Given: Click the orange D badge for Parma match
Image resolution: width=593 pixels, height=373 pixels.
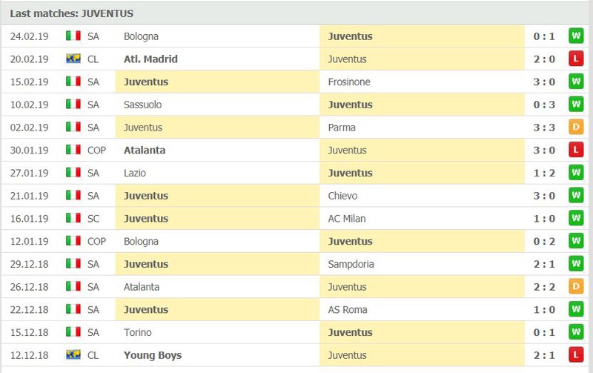Looking at the screenshot, I should (x=576, y=127).
